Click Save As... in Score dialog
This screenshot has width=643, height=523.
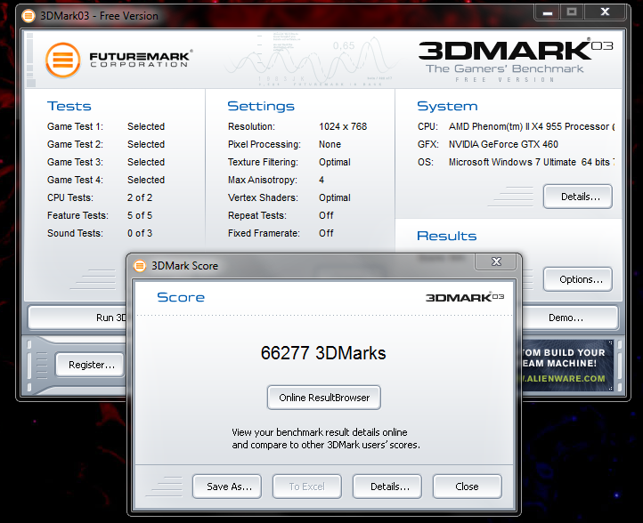coord(227,487)
